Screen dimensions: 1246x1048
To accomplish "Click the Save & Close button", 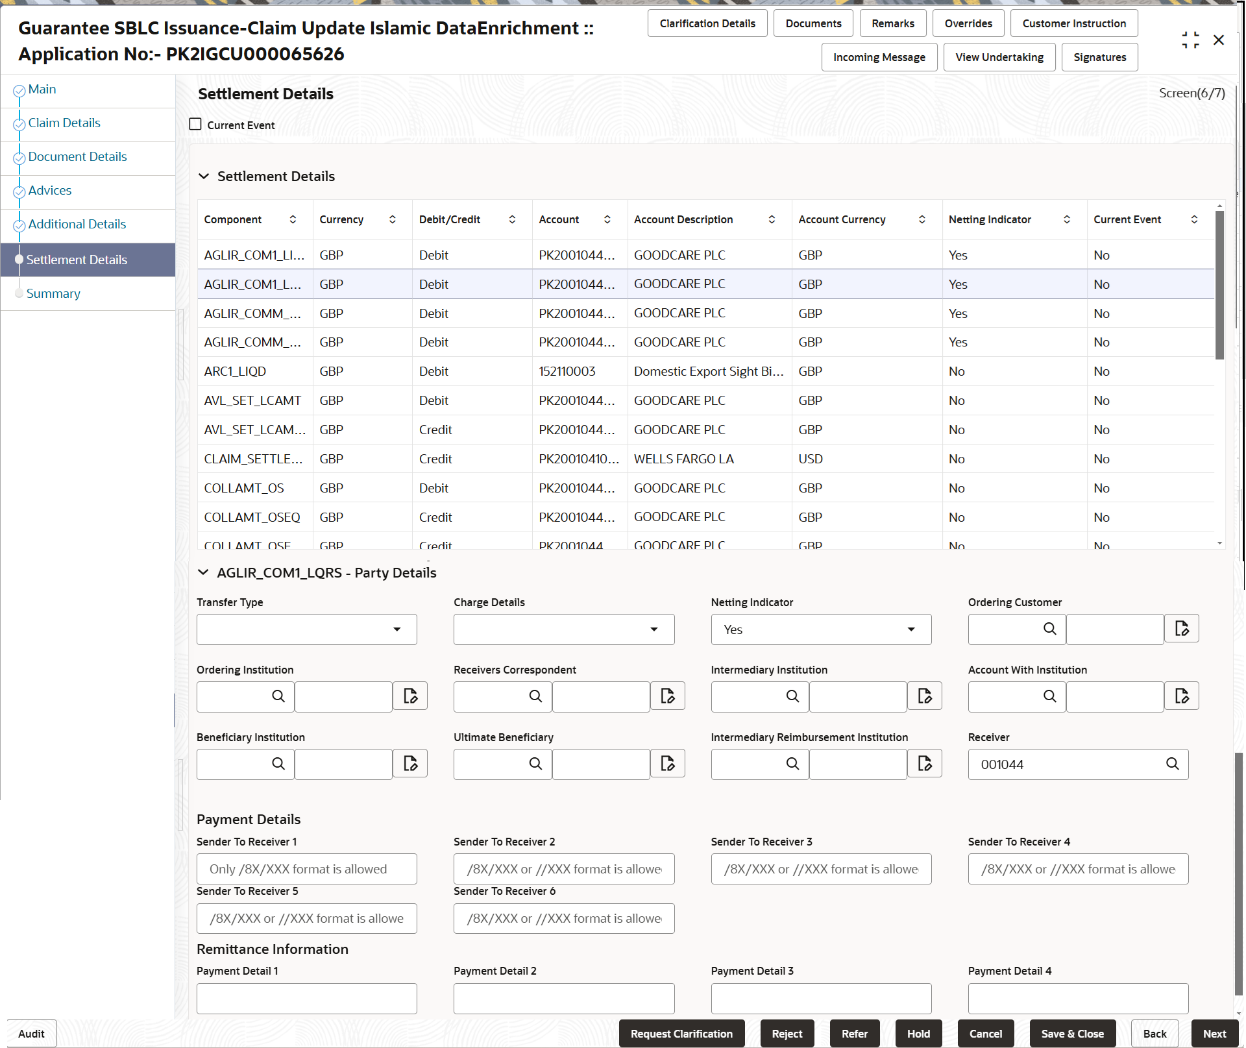I will tap(1072, 1033).
